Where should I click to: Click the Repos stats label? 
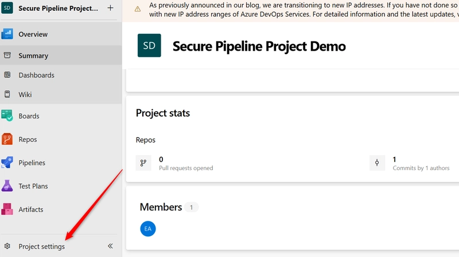[x=146, y=140]
